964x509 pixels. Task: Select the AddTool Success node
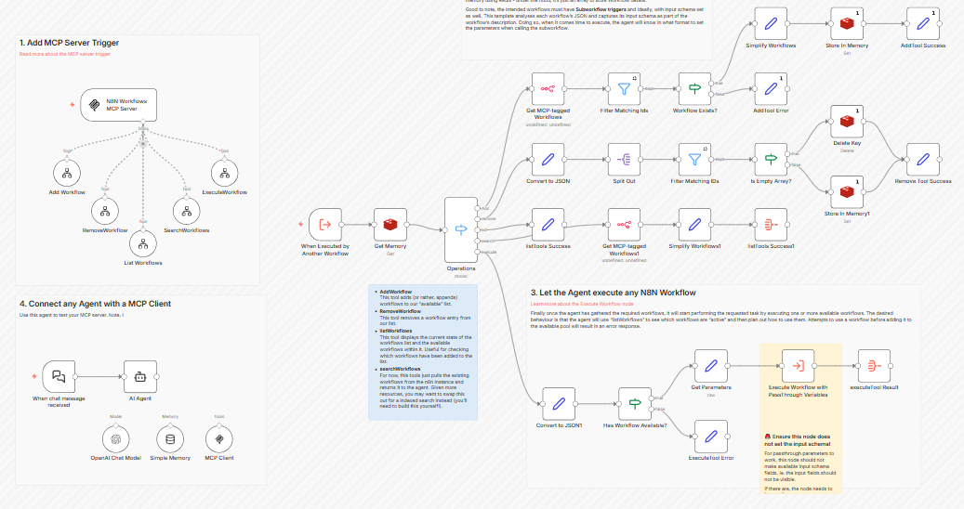(923, 24)
